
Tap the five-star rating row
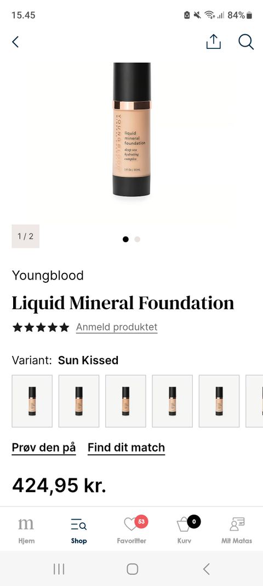(x=41, y=327)
